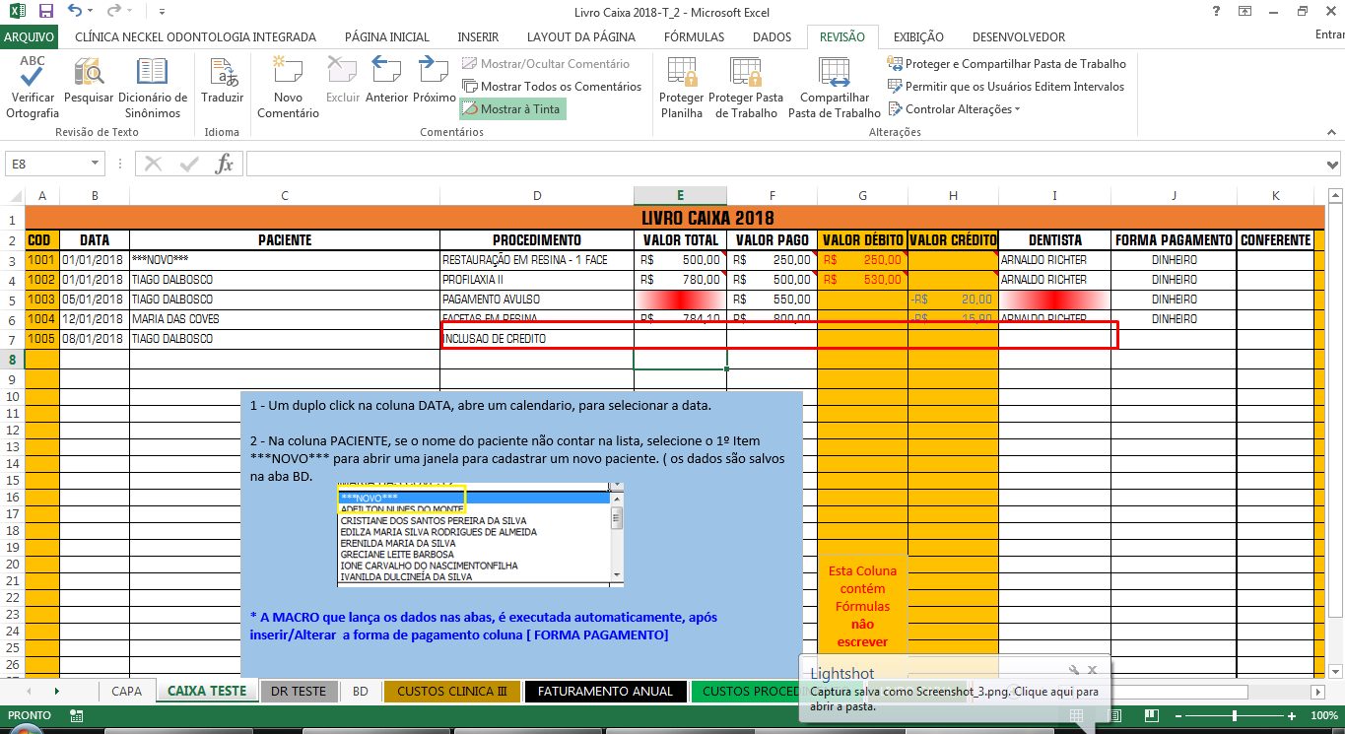This screenshot has width=1345, height=734.
Task: Open the DADOS ribbon tab
Action: pyautogui.click(x=772, y=37)
